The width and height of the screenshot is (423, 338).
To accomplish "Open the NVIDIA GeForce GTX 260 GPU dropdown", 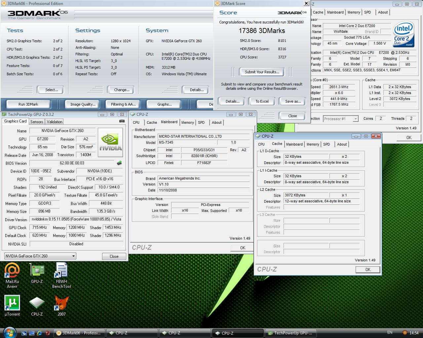I will [40, 256].
